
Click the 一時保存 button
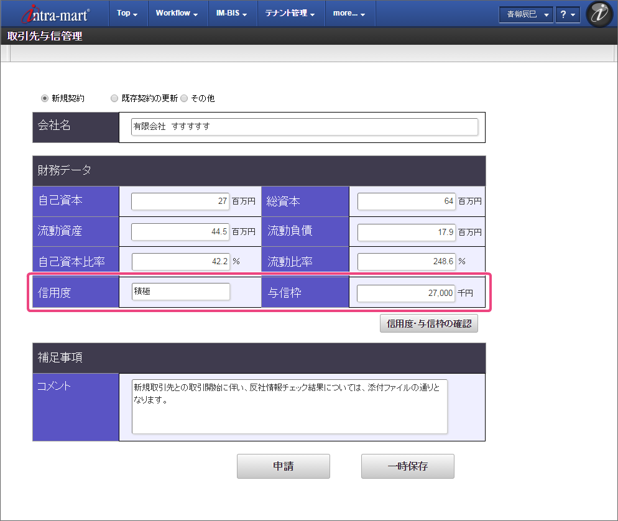[407, 466]
